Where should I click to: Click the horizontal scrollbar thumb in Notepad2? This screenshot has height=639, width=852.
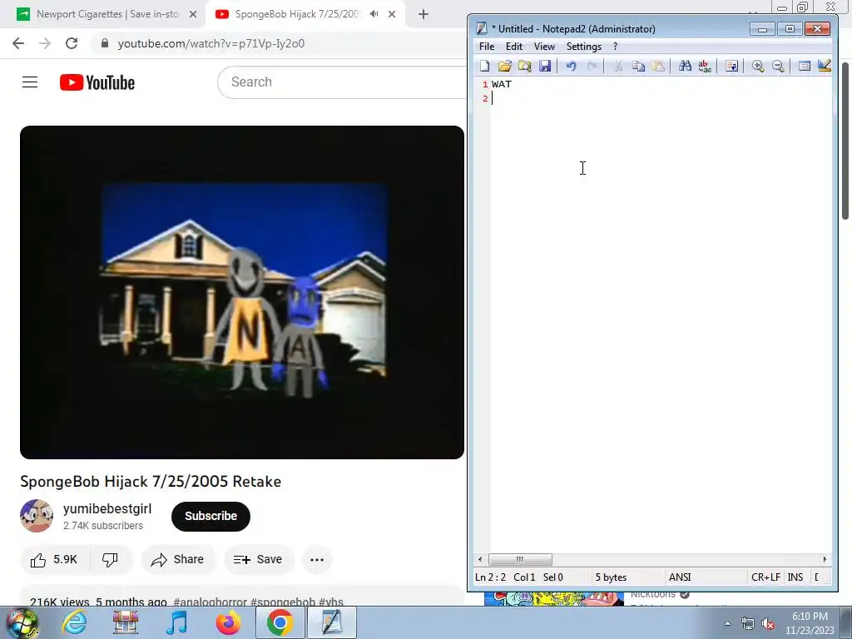pos(520,560)
